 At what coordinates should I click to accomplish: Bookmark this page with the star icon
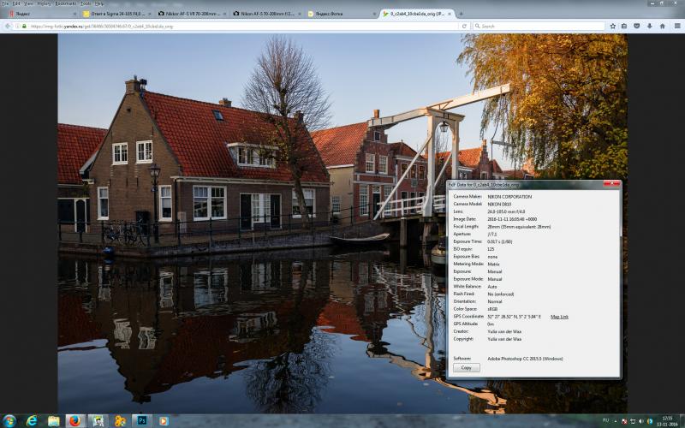point(612,27)
